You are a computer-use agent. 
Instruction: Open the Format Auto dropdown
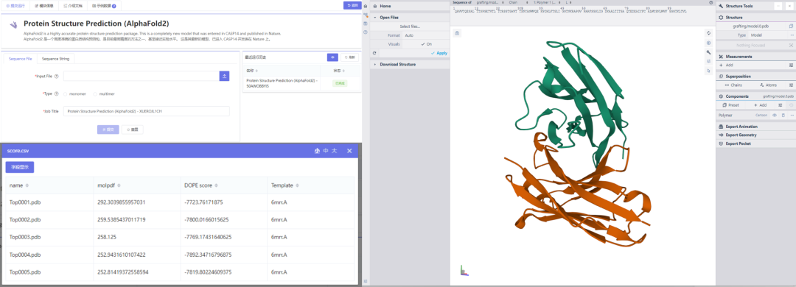427,35
